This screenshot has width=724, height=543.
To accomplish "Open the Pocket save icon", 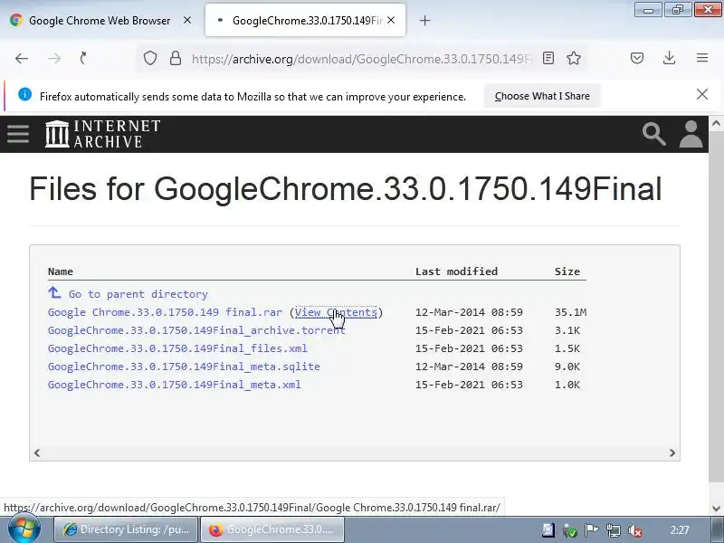I will pyautogui.click(x=637, y=58).
